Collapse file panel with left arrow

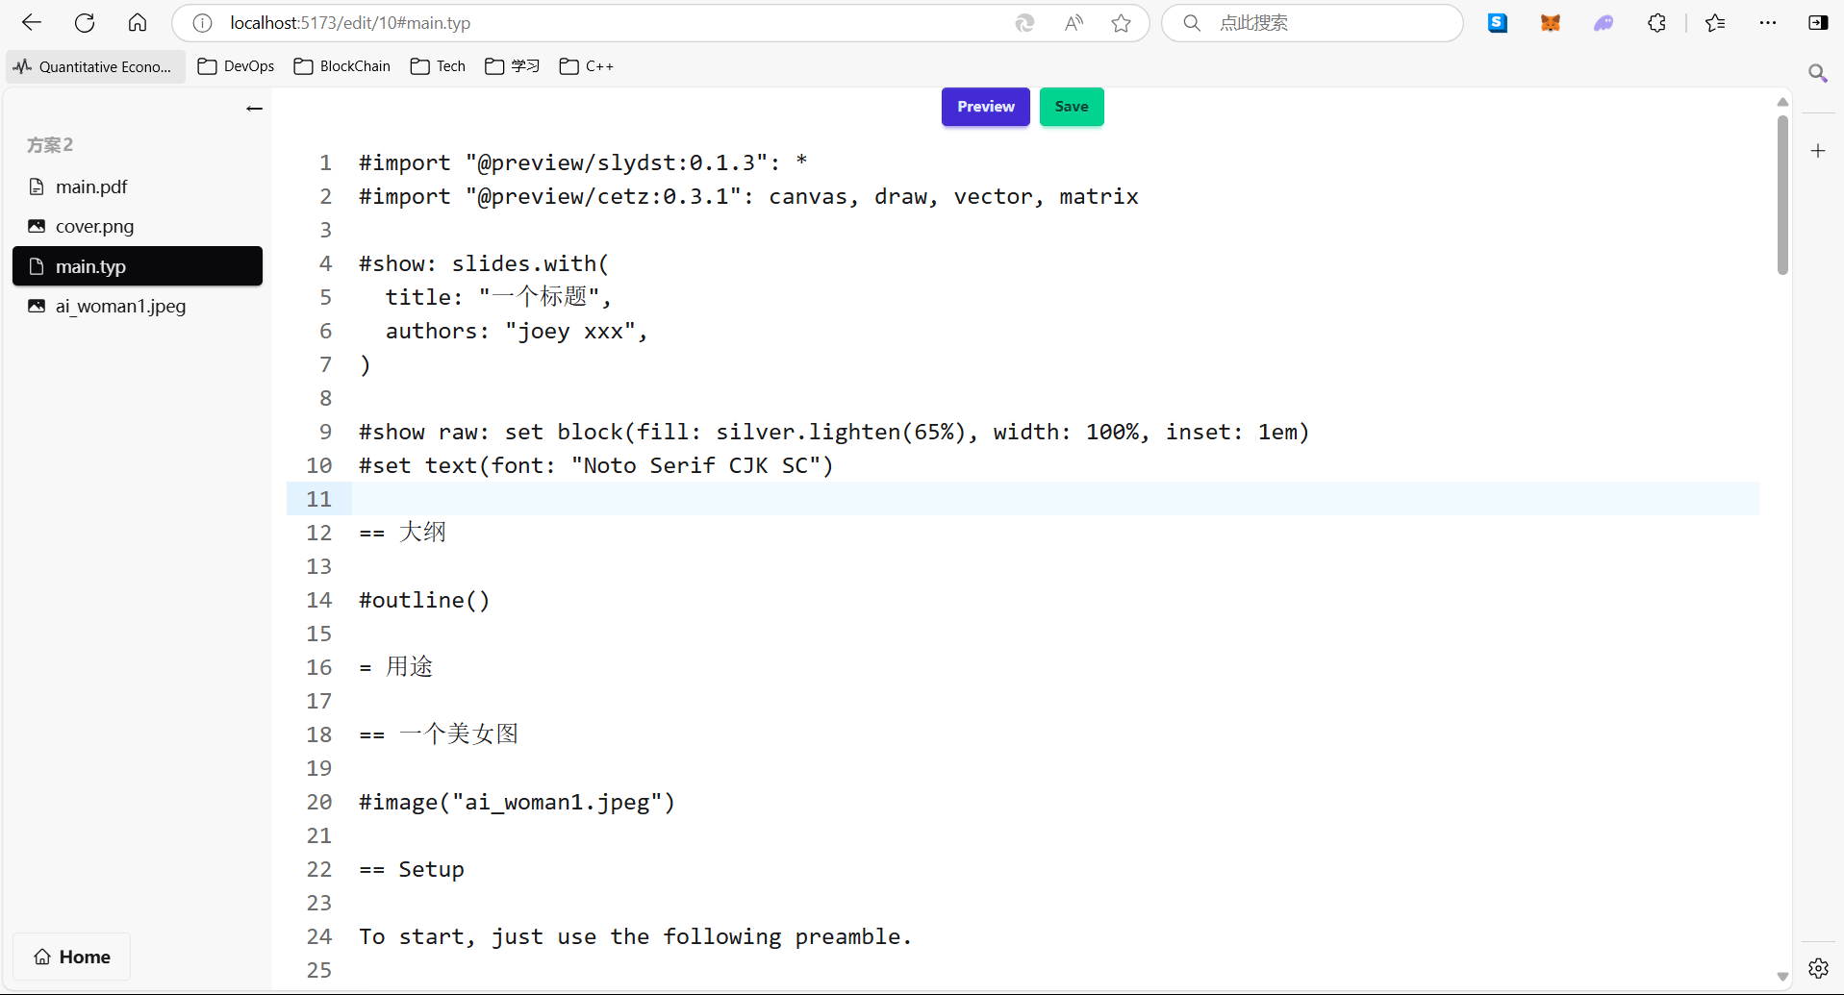(254, 109)
